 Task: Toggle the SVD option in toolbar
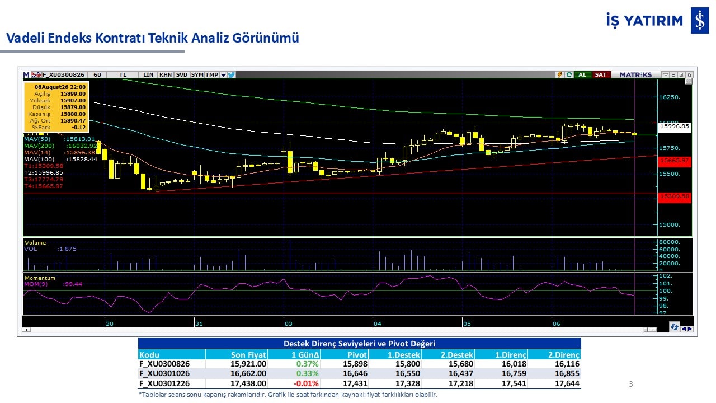[182, 74]
